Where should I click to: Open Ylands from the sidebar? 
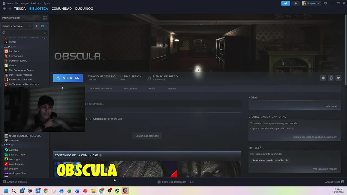[x=12, y=66]
